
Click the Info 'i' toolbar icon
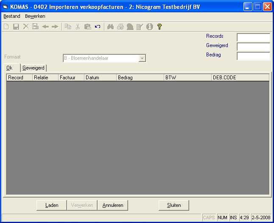pyautogui.click(x=150, y=27)
